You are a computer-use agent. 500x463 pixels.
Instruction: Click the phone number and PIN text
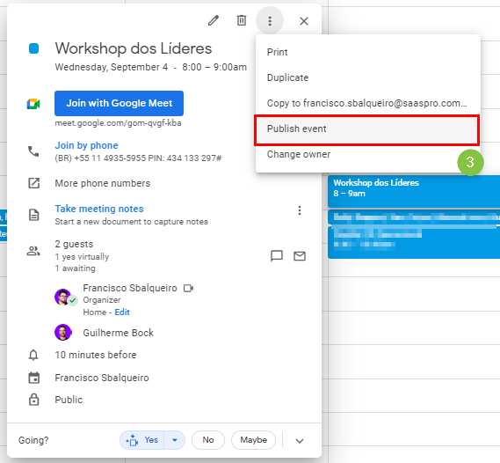(x=138, y=158)
